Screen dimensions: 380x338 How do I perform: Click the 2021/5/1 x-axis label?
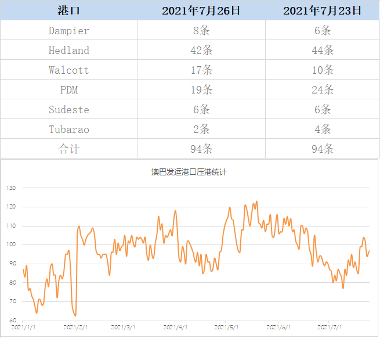pos(226,328)
